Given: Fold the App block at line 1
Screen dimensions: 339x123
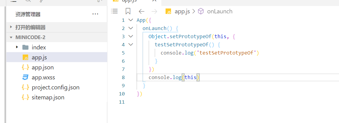Looking at the screenshot, I should 130,20.
